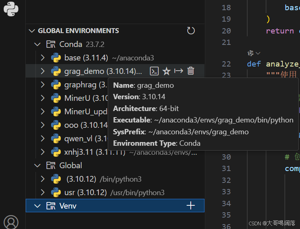The height and width of the screenshot is (229, 300).
Task: Click the Conda group folder icon
Action: (x=51, y=44)
